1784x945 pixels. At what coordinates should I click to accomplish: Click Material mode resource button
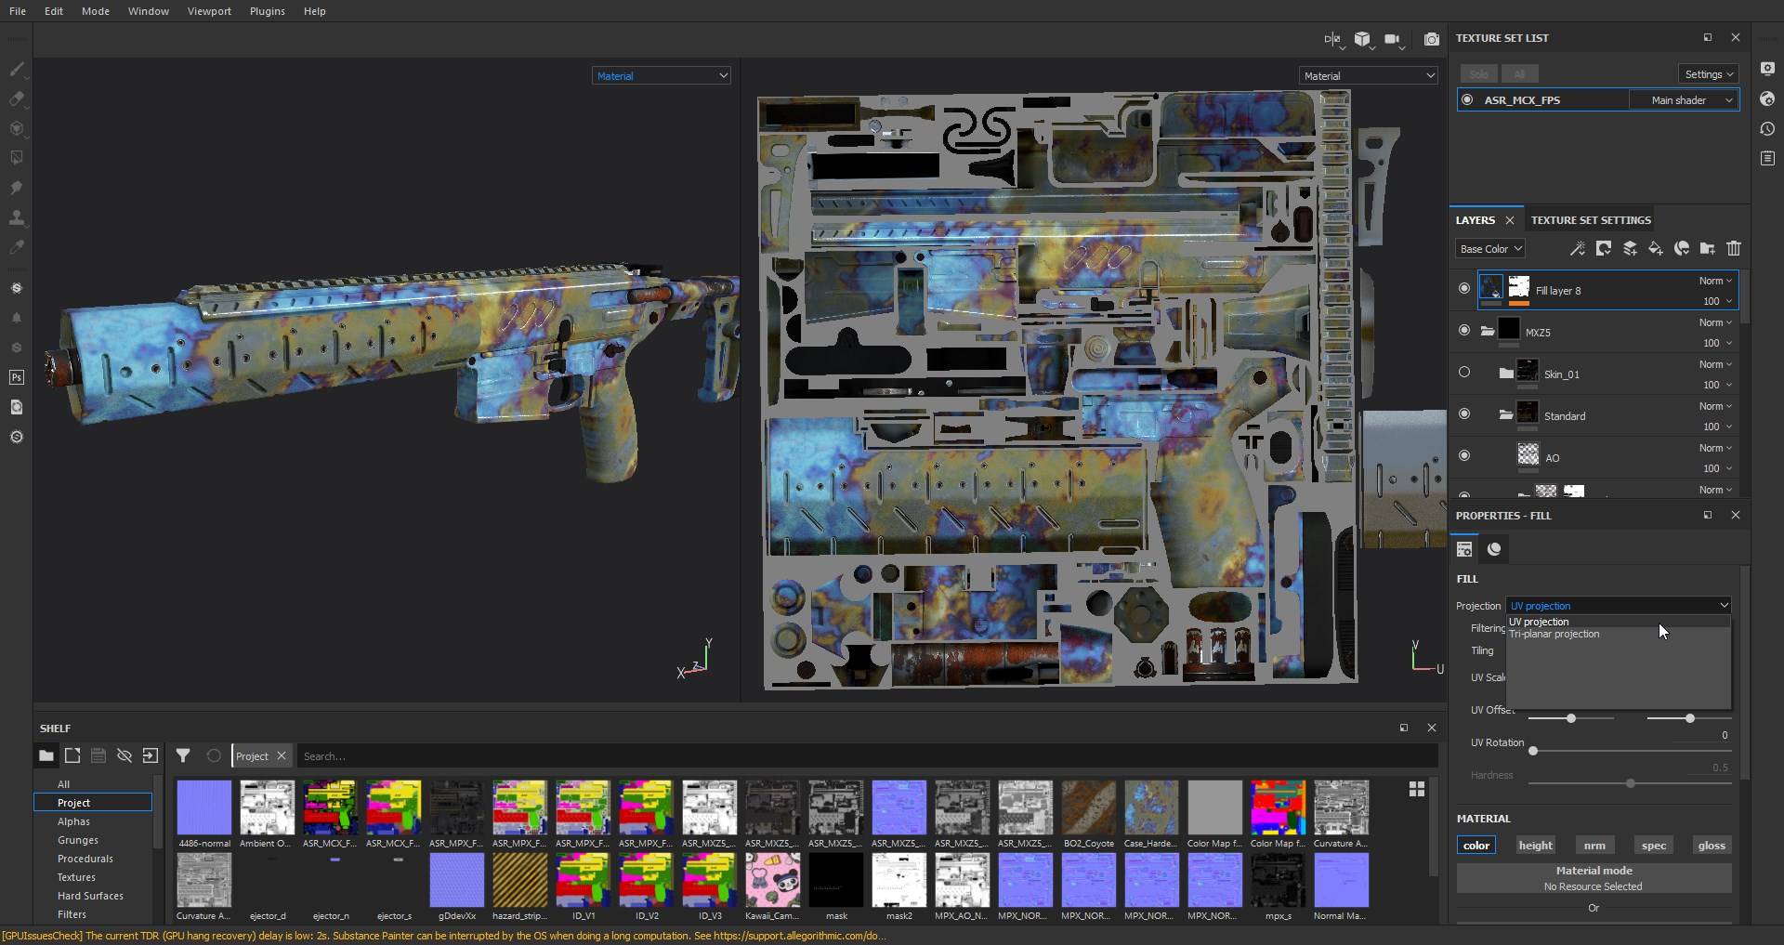click(1594, 878)
